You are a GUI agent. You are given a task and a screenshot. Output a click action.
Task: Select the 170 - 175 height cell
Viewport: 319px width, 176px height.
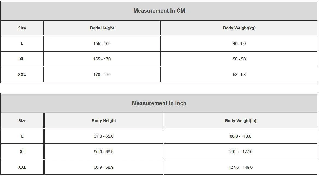click(102, 75)
